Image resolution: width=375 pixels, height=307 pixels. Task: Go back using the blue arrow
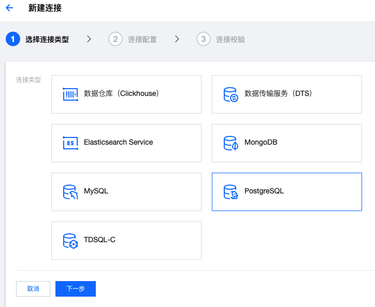9,8
